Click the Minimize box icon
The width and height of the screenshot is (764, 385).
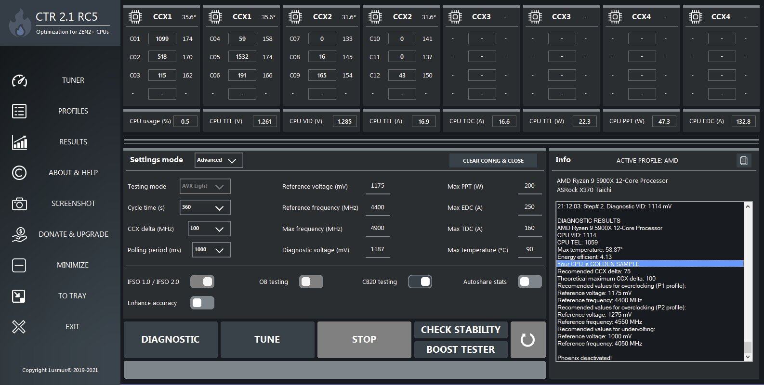19,265
